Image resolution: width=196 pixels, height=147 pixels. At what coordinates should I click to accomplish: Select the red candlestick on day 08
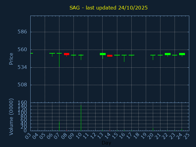point(66,54)
